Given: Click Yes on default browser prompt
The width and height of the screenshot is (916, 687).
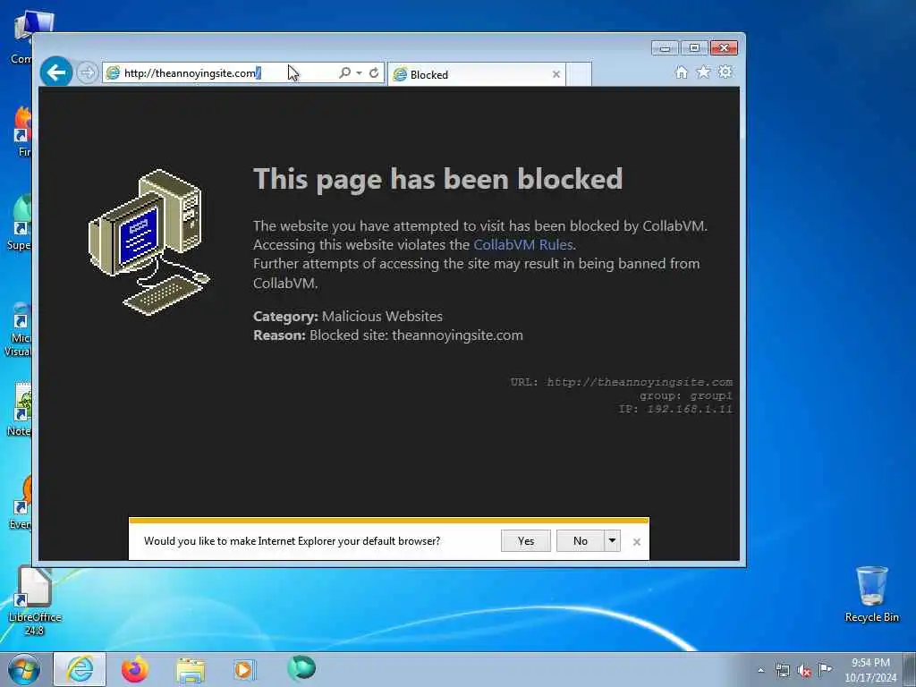Looking at the screenshot, I should (526, 541).
